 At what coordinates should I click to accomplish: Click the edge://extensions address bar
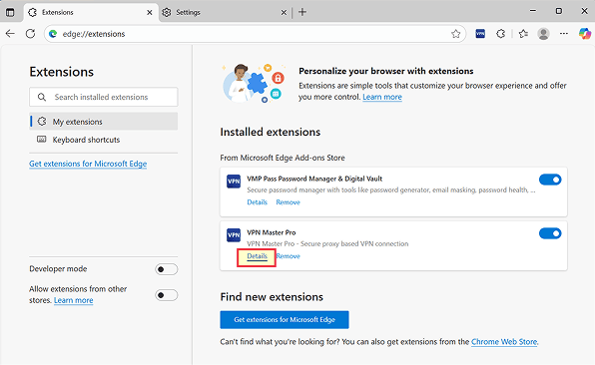click(255, 34)
